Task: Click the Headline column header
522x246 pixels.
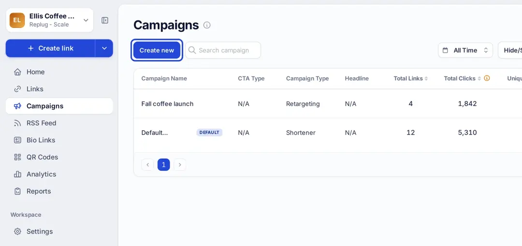Action: (357, 79)
